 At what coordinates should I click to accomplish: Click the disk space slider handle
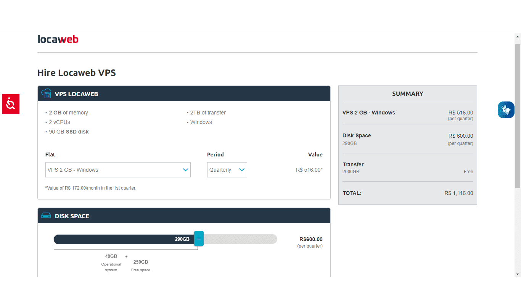(x=199, y=239)
